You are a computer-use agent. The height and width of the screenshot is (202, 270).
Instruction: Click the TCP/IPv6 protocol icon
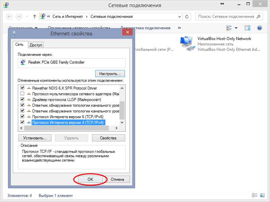[x=29, y=117]
